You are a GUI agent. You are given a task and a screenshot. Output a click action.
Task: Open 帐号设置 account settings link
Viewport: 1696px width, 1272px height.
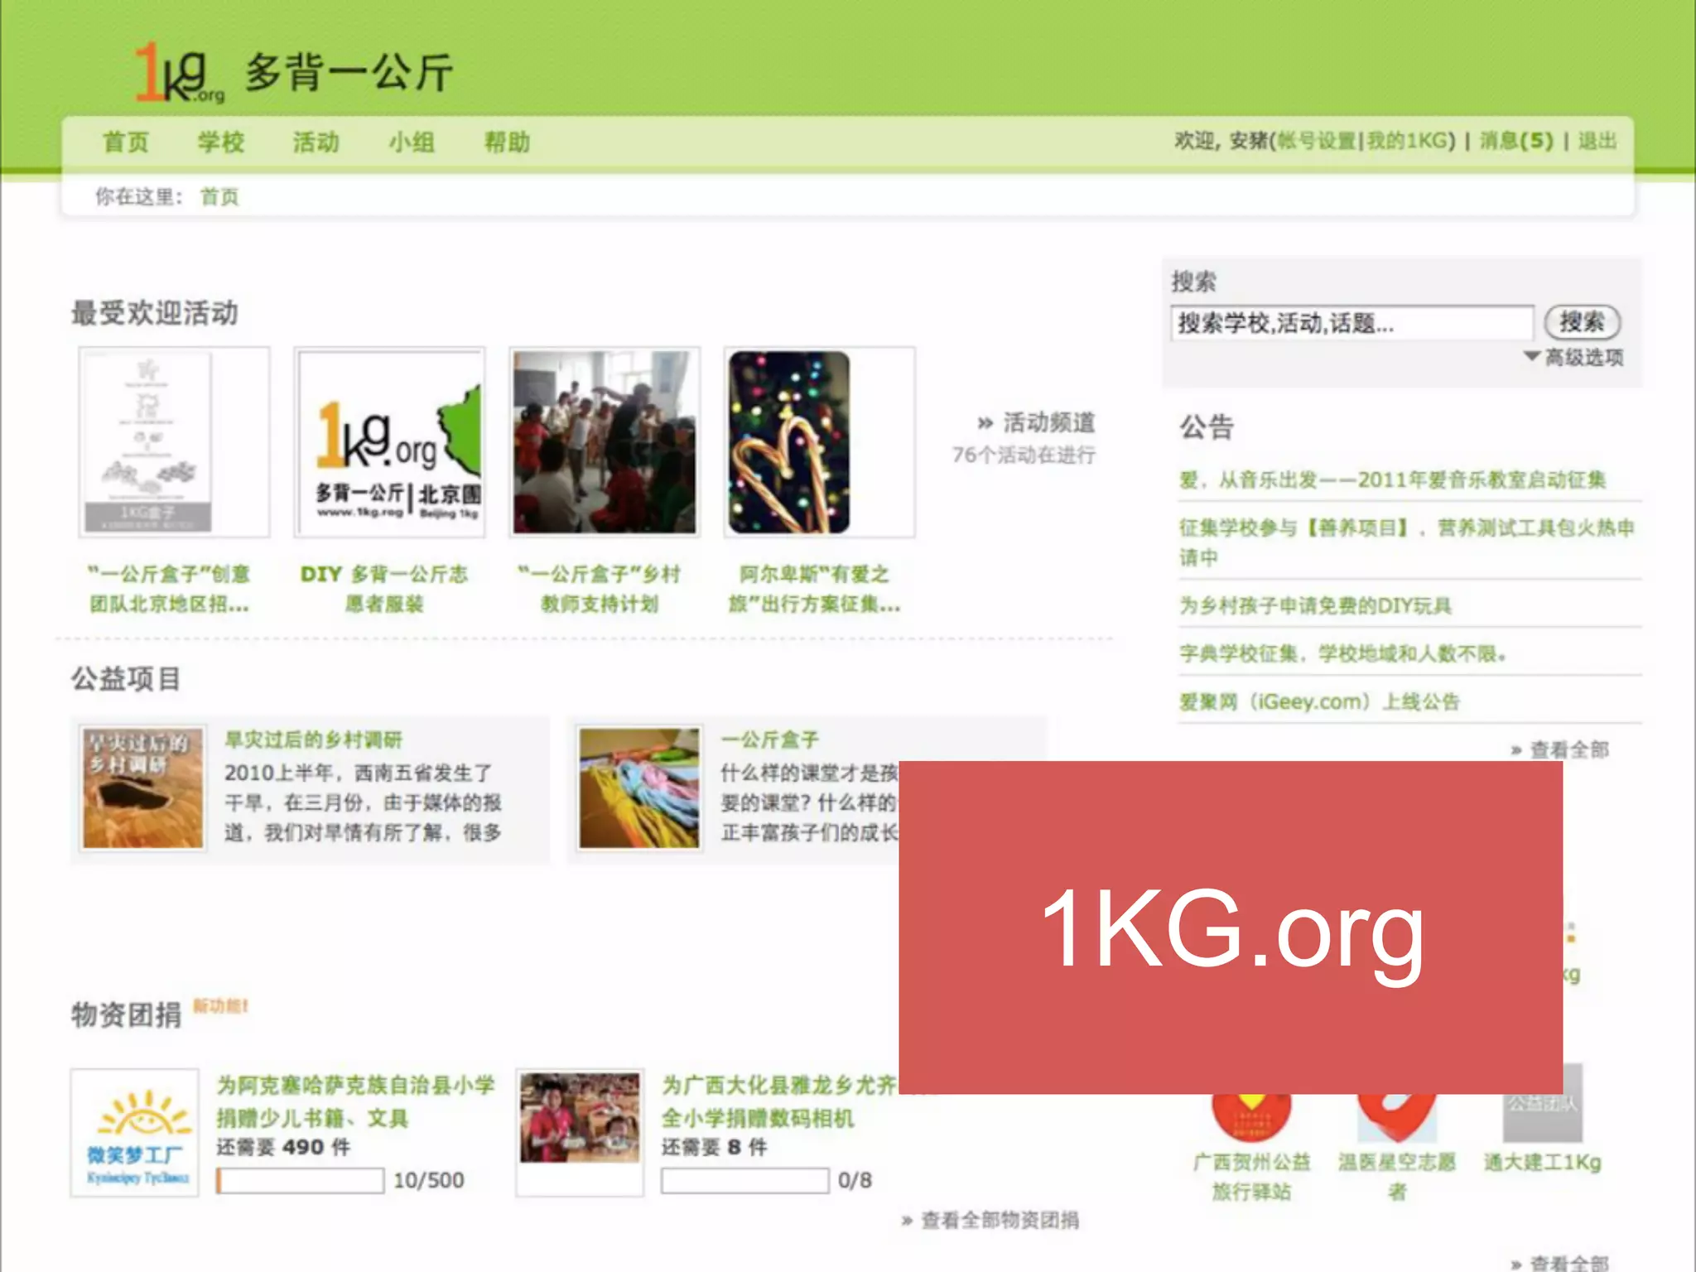point(1316,141)
